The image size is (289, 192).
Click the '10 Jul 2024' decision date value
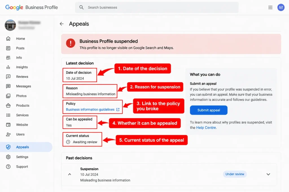coord(75,78)
